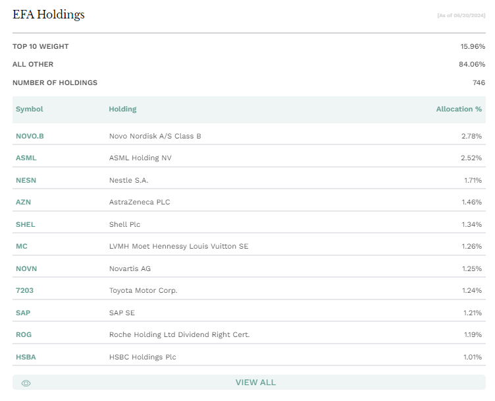
Task: Follow the NESN symbol link
Action: tap(26, 180)
